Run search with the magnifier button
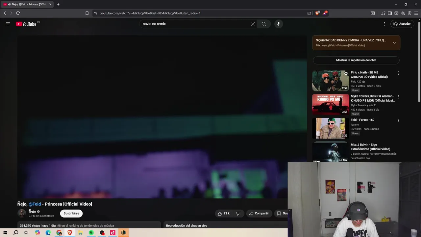421x237 pixels. coord(264,24)
